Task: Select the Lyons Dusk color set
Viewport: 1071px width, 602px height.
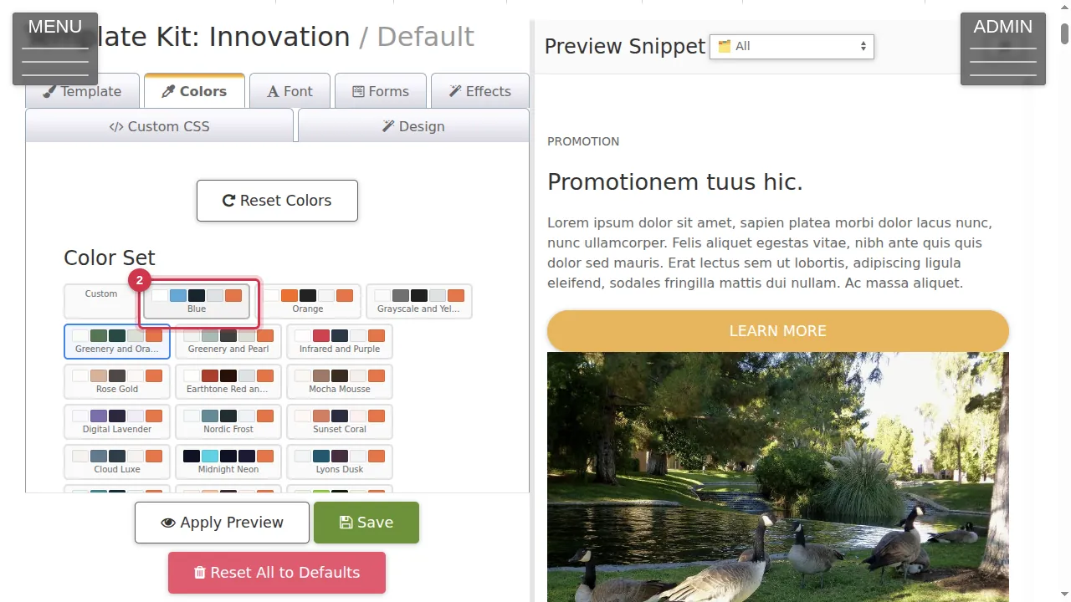Action: (x=340, y=462)
